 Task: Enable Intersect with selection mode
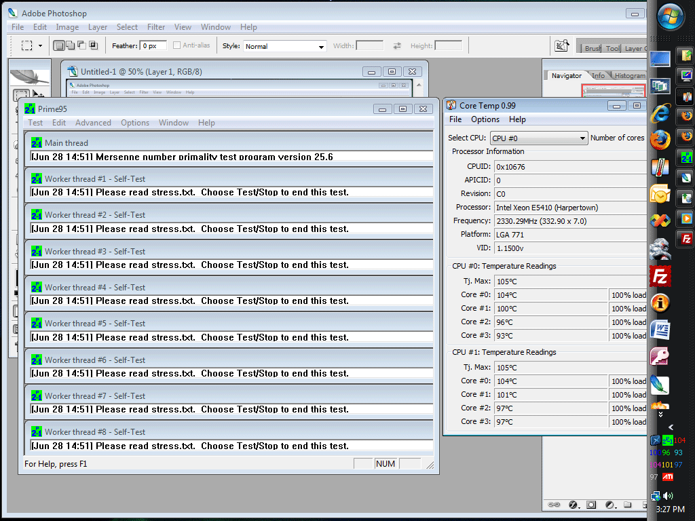click(x=93, y=45)
